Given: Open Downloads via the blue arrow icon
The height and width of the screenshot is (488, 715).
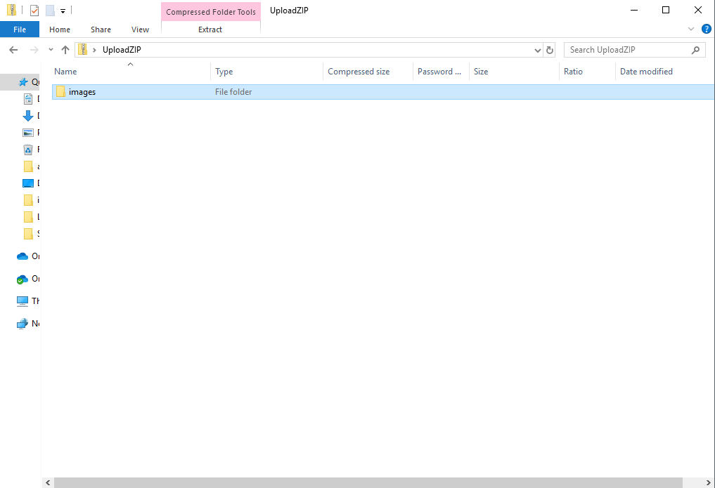Looking at the screenshot, I should pos(28,116).
